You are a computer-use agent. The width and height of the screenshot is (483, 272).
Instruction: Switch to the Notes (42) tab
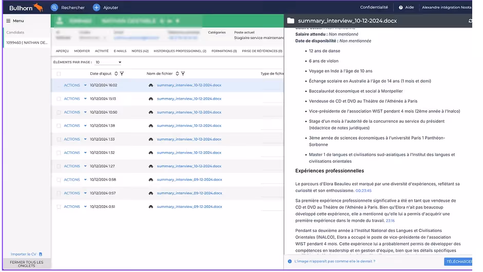pyautogui.click(x=140, y=51)
